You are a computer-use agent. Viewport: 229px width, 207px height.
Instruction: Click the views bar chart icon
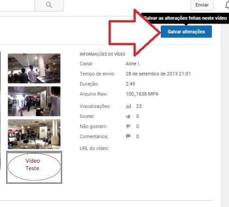(128, 106)
